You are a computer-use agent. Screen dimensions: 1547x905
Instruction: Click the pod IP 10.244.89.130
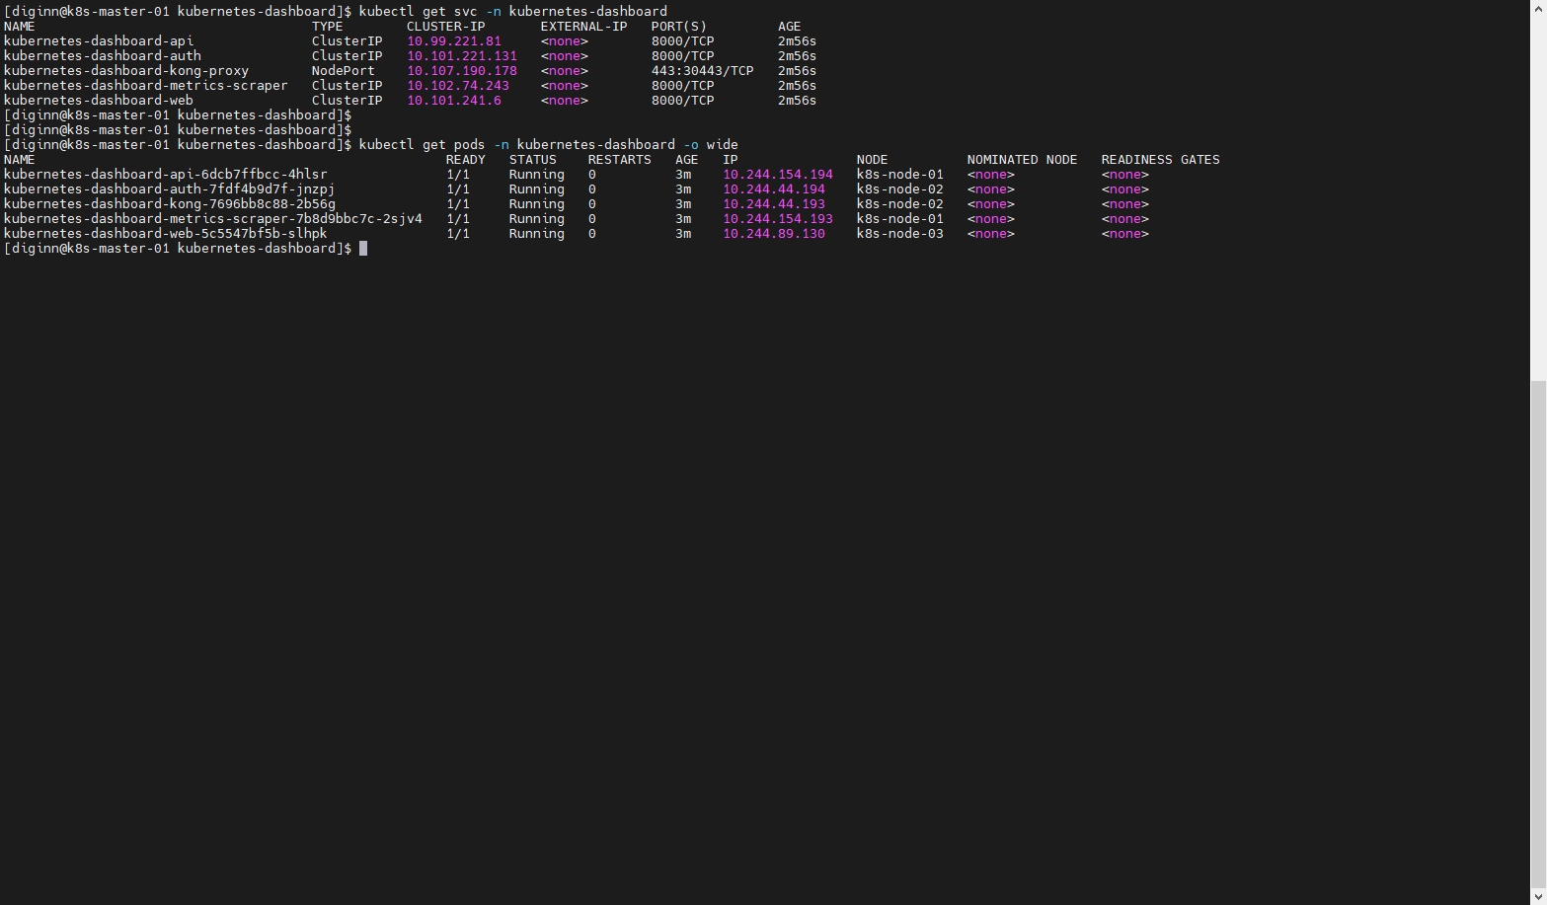(773, 234)
